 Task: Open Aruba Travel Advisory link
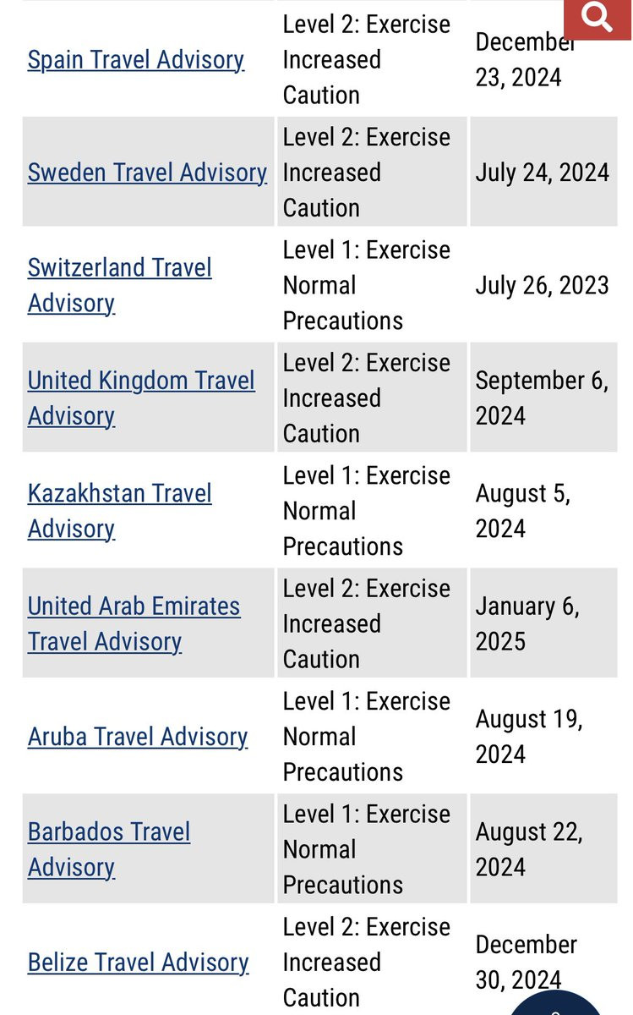click(x=138, y=737)
